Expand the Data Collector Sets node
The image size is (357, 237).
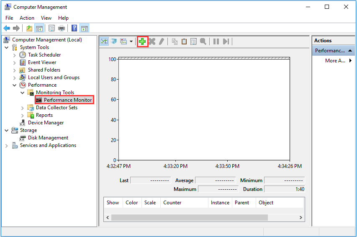(x=23, y=108)
